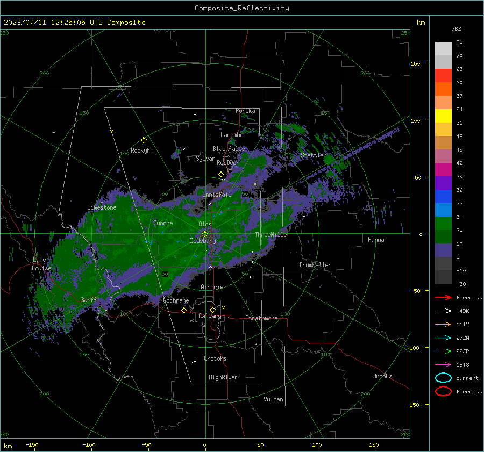Click the yellow diamond marker above Calgary
The height and width of the screenshot is (452, 484).
(x=212, y=310)
